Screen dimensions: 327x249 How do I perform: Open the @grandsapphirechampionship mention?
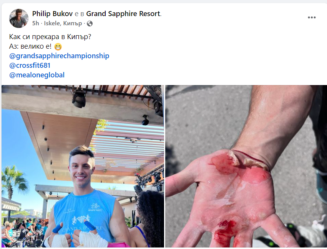[59, 56]
